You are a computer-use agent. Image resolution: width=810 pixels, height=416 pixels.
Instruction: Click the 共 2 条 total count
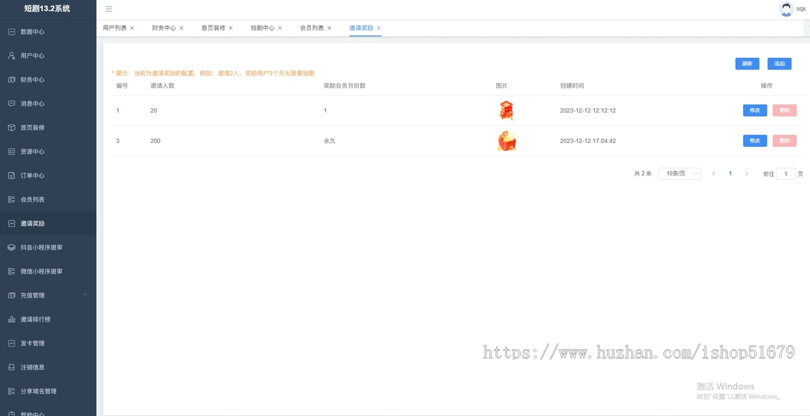(643, 173)
